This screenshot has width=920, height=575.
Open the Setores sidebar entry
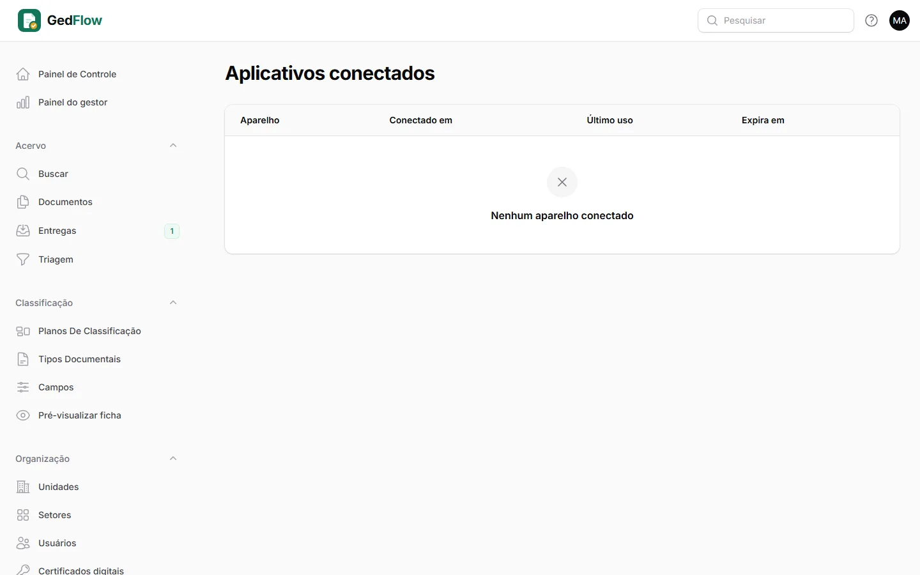97,515
